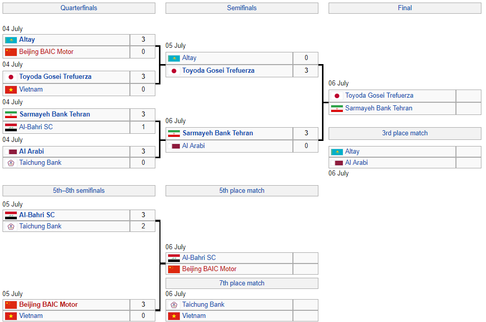Click Iran flag in the Final match
Screen dimensions: 486x322
(x=337, y=109)
